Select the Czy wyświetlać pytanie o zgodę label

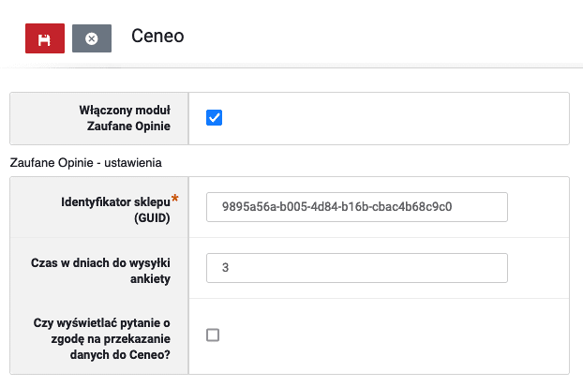[101, 338]
